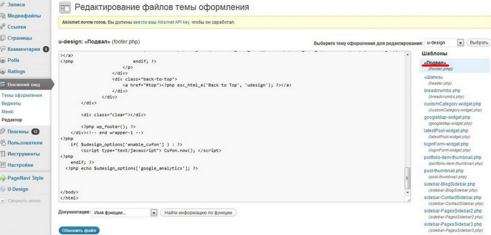491x235 pixels.
Task: Open the «Шапка» header.php template
Action: click(x=433, y=77)
